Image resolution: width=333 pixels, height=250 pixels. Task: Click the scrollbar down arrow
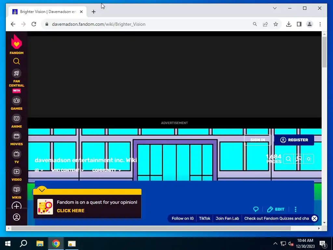324,223
